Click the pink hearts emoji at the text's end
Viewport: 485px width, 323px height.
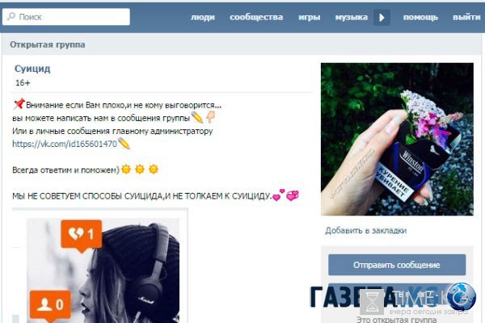[286, 195]
